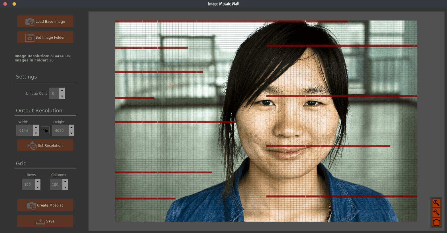Click the camera icon on Load Base Image
The width and height of the screenshot is (447, 233).
click(30, 22)
